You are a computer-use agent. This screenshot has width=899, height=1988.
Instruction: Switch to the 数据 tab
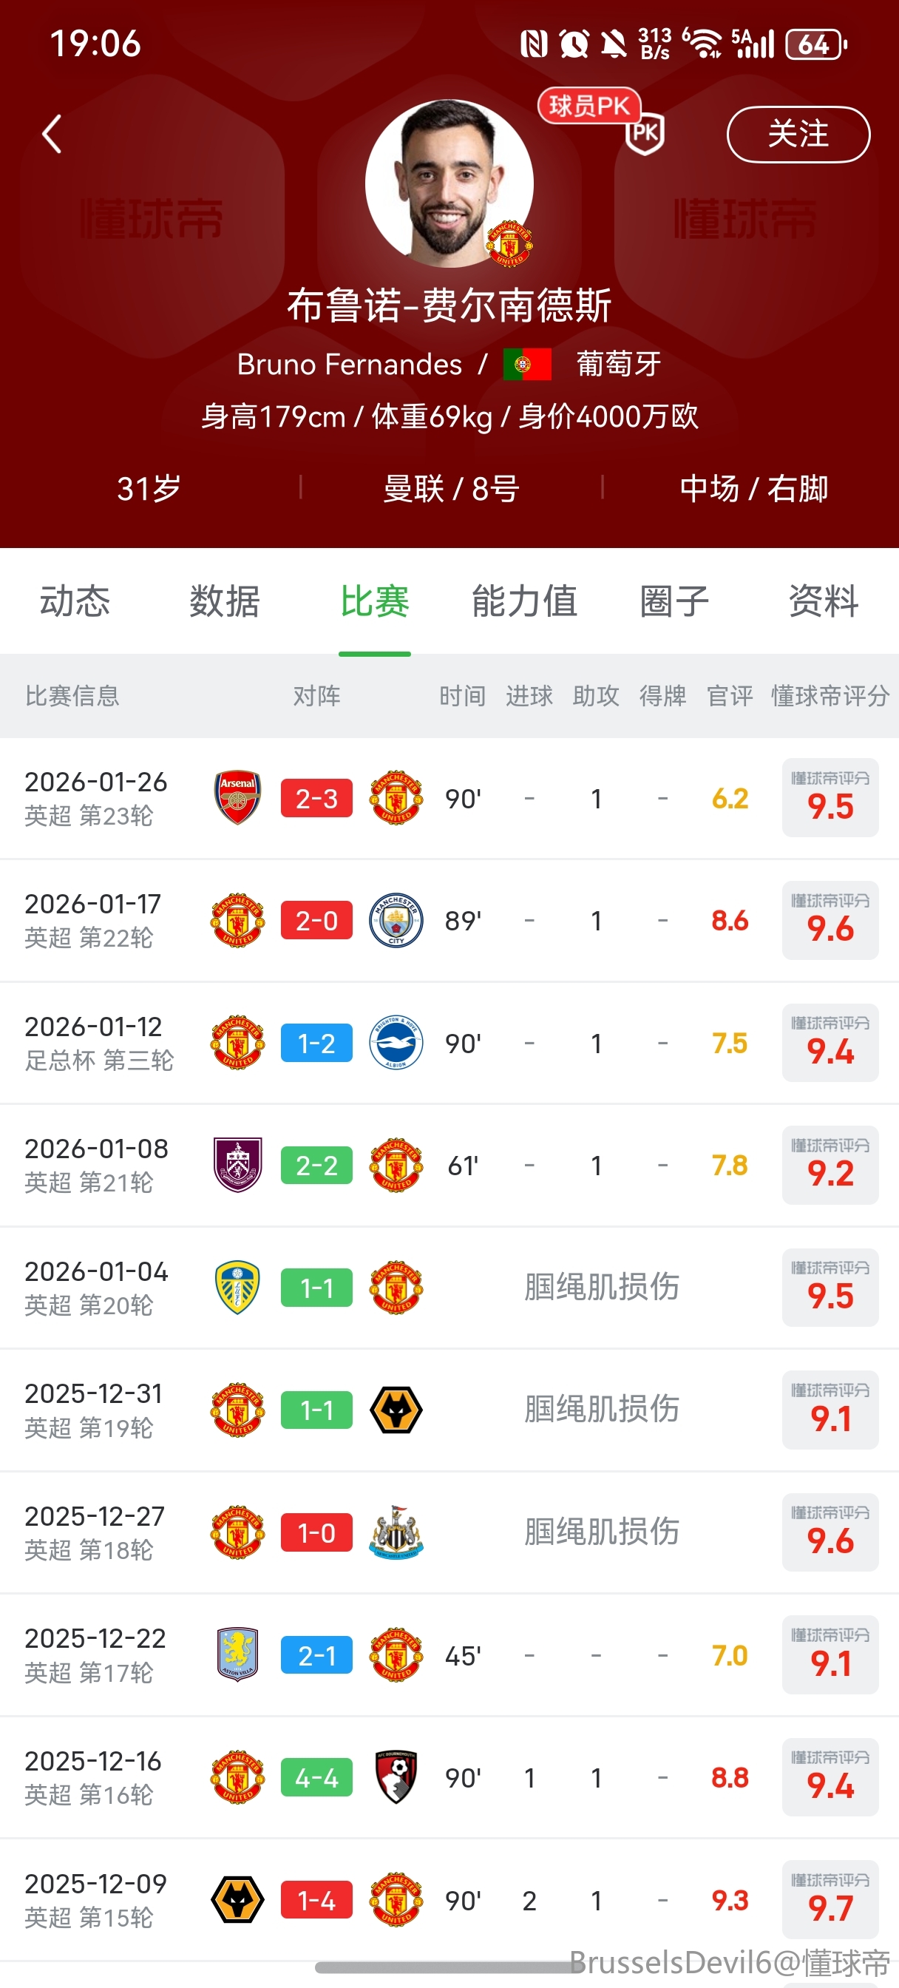pos(225,601)
